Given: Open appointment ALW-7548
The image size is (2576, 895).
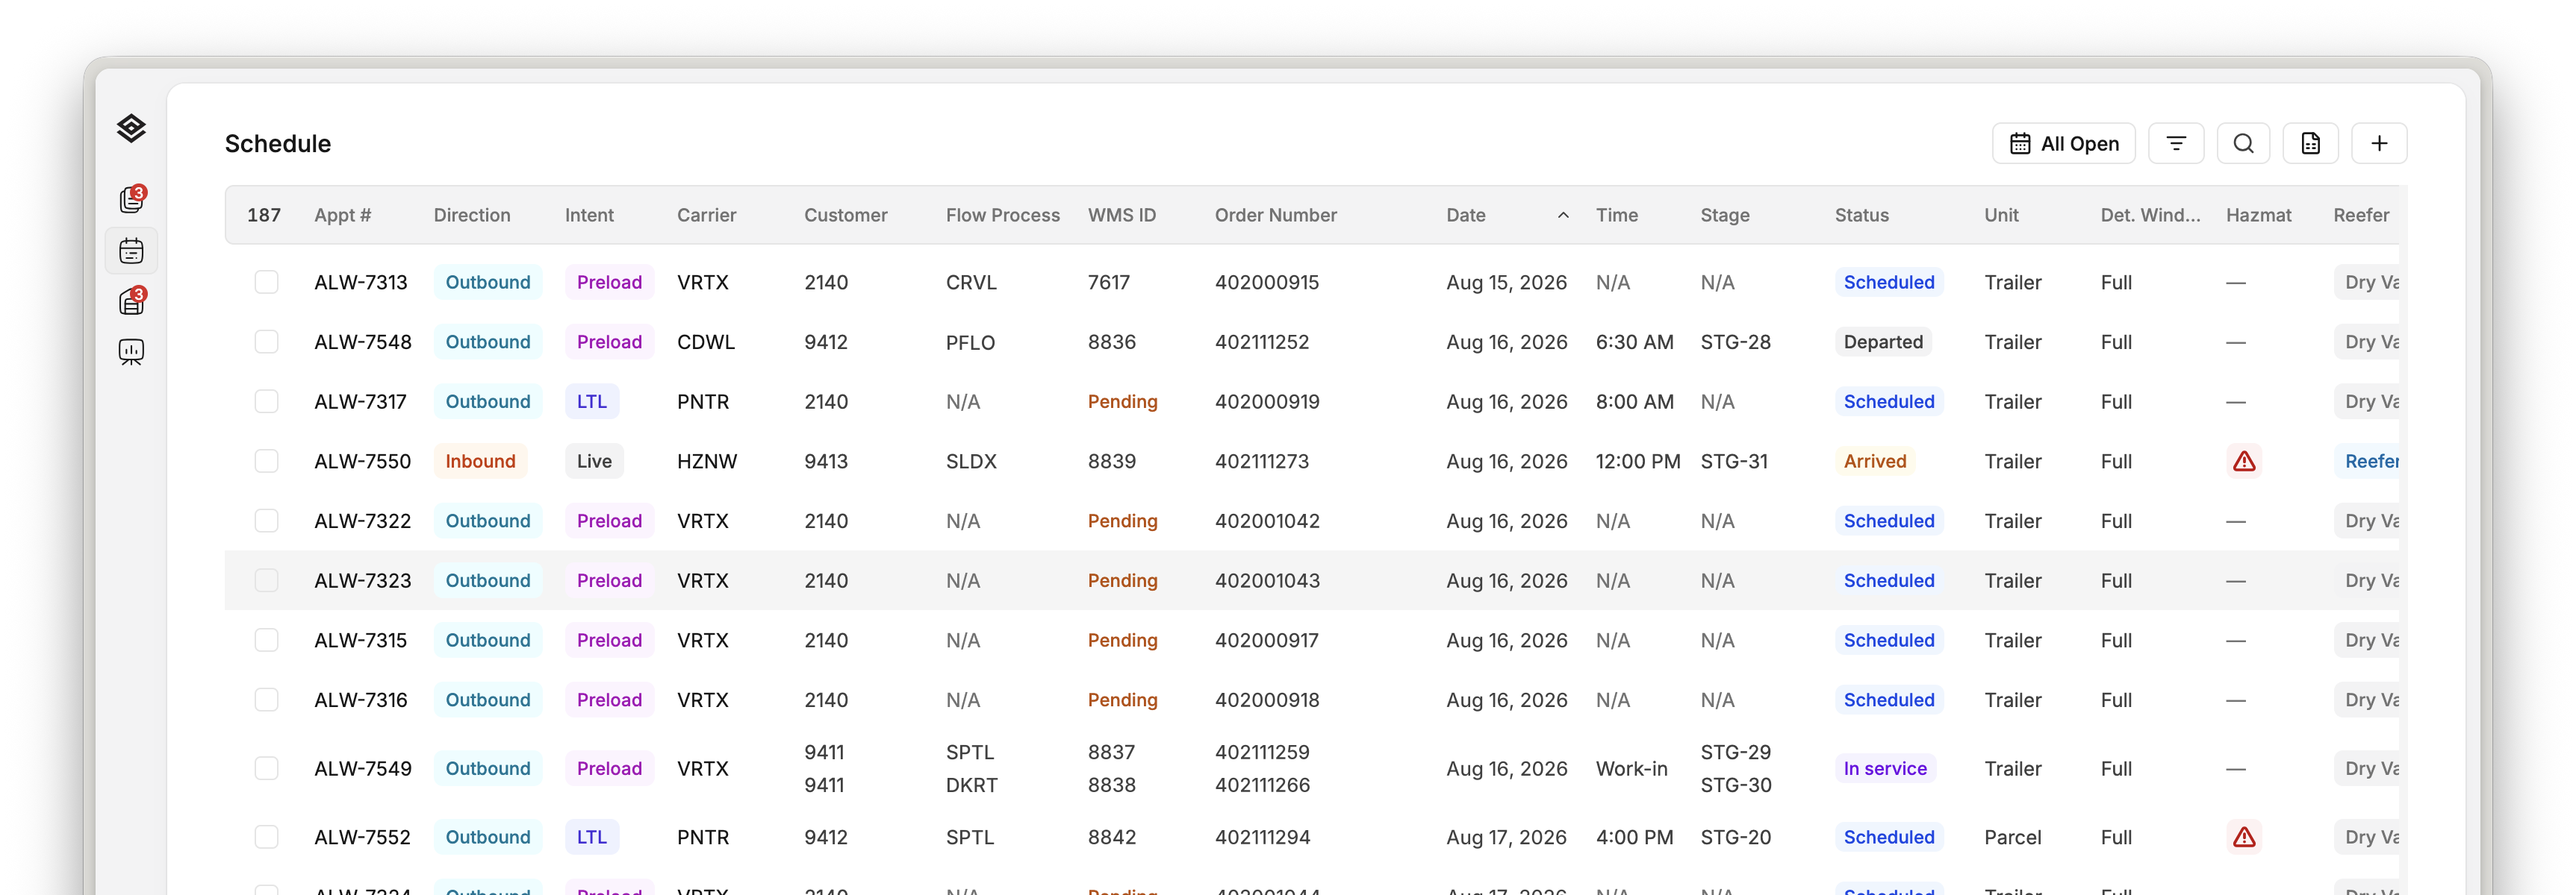Looking at the screenshot, I should coord(362,342).
